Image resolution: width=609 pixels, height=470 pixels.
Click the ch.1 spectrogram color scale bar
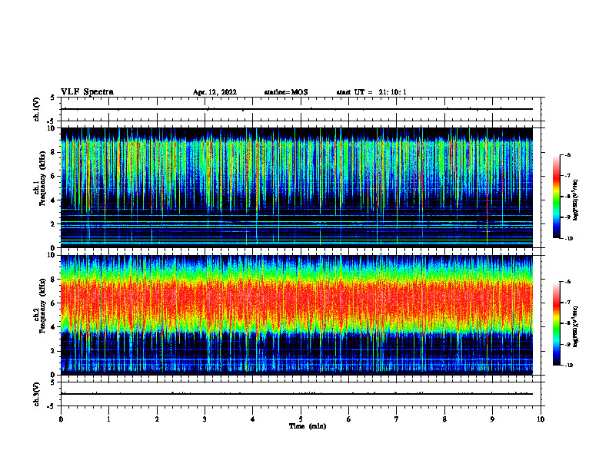(x=557, y=197)
